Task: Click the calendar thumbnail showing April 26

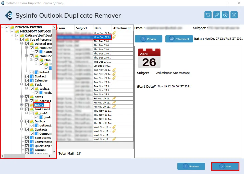Action: coord(149,58)
